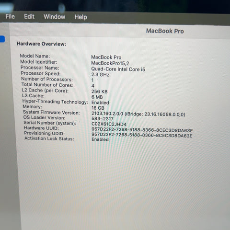Image resolution: width=230 pixels, height=230 pixels.
Task: Select the Activation Lock Status label
Action: click(x=49, y=138)
